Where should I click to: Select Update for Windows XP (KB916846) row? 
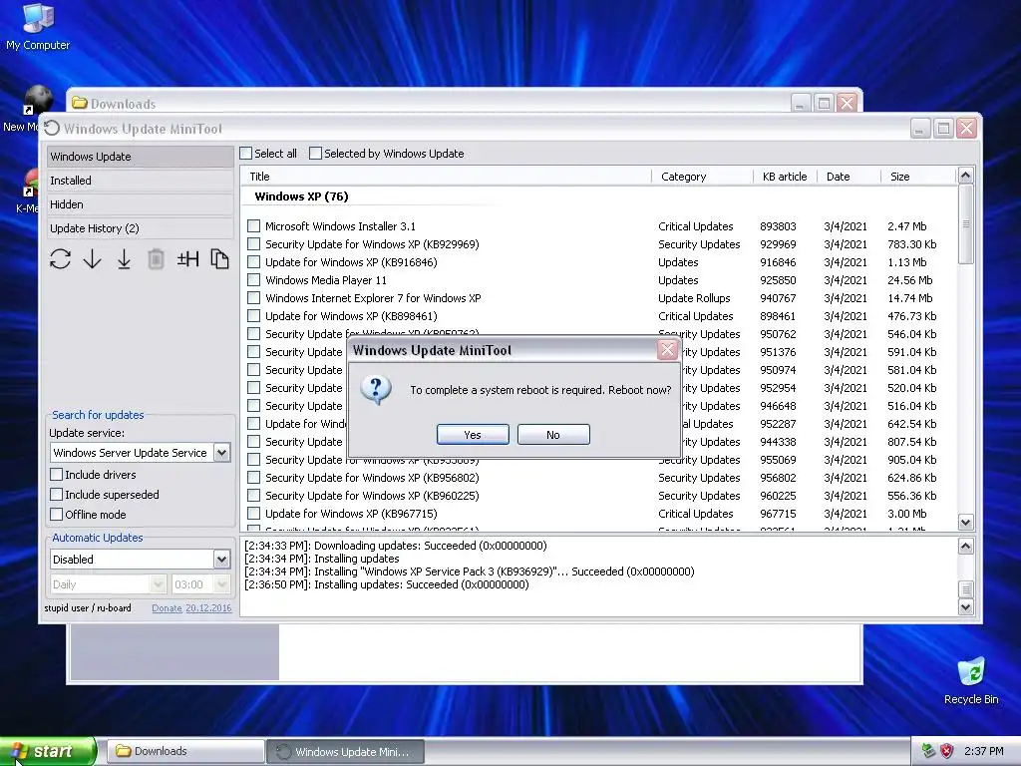coord(599,262)
